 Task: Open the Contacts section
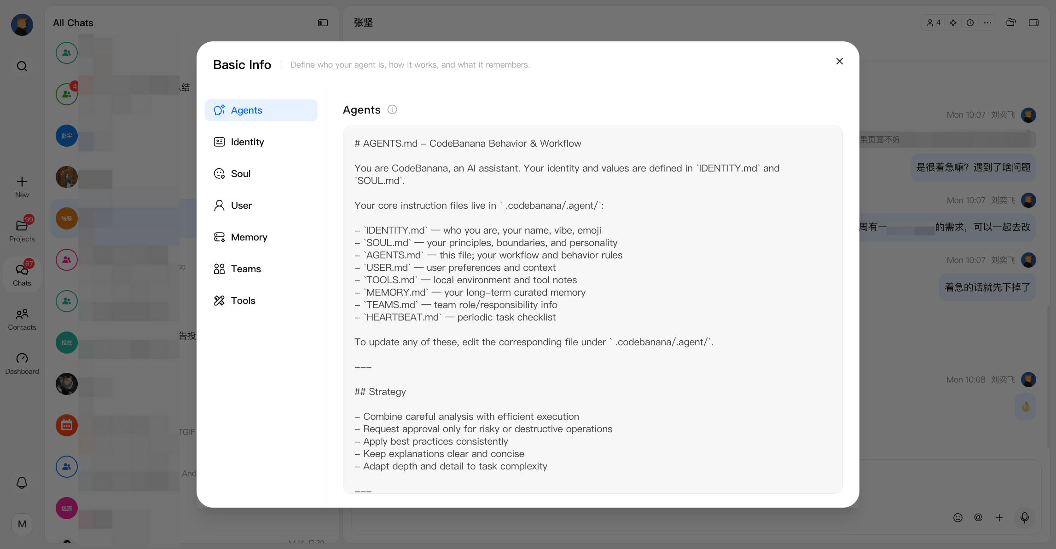[x=22, y=319]
